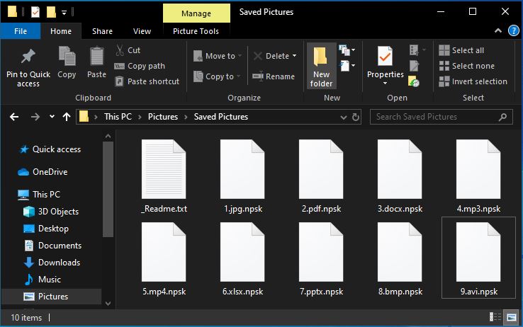This screenshot has height=327, width=523.
Task: Cut the selected item
Action: 128,50
